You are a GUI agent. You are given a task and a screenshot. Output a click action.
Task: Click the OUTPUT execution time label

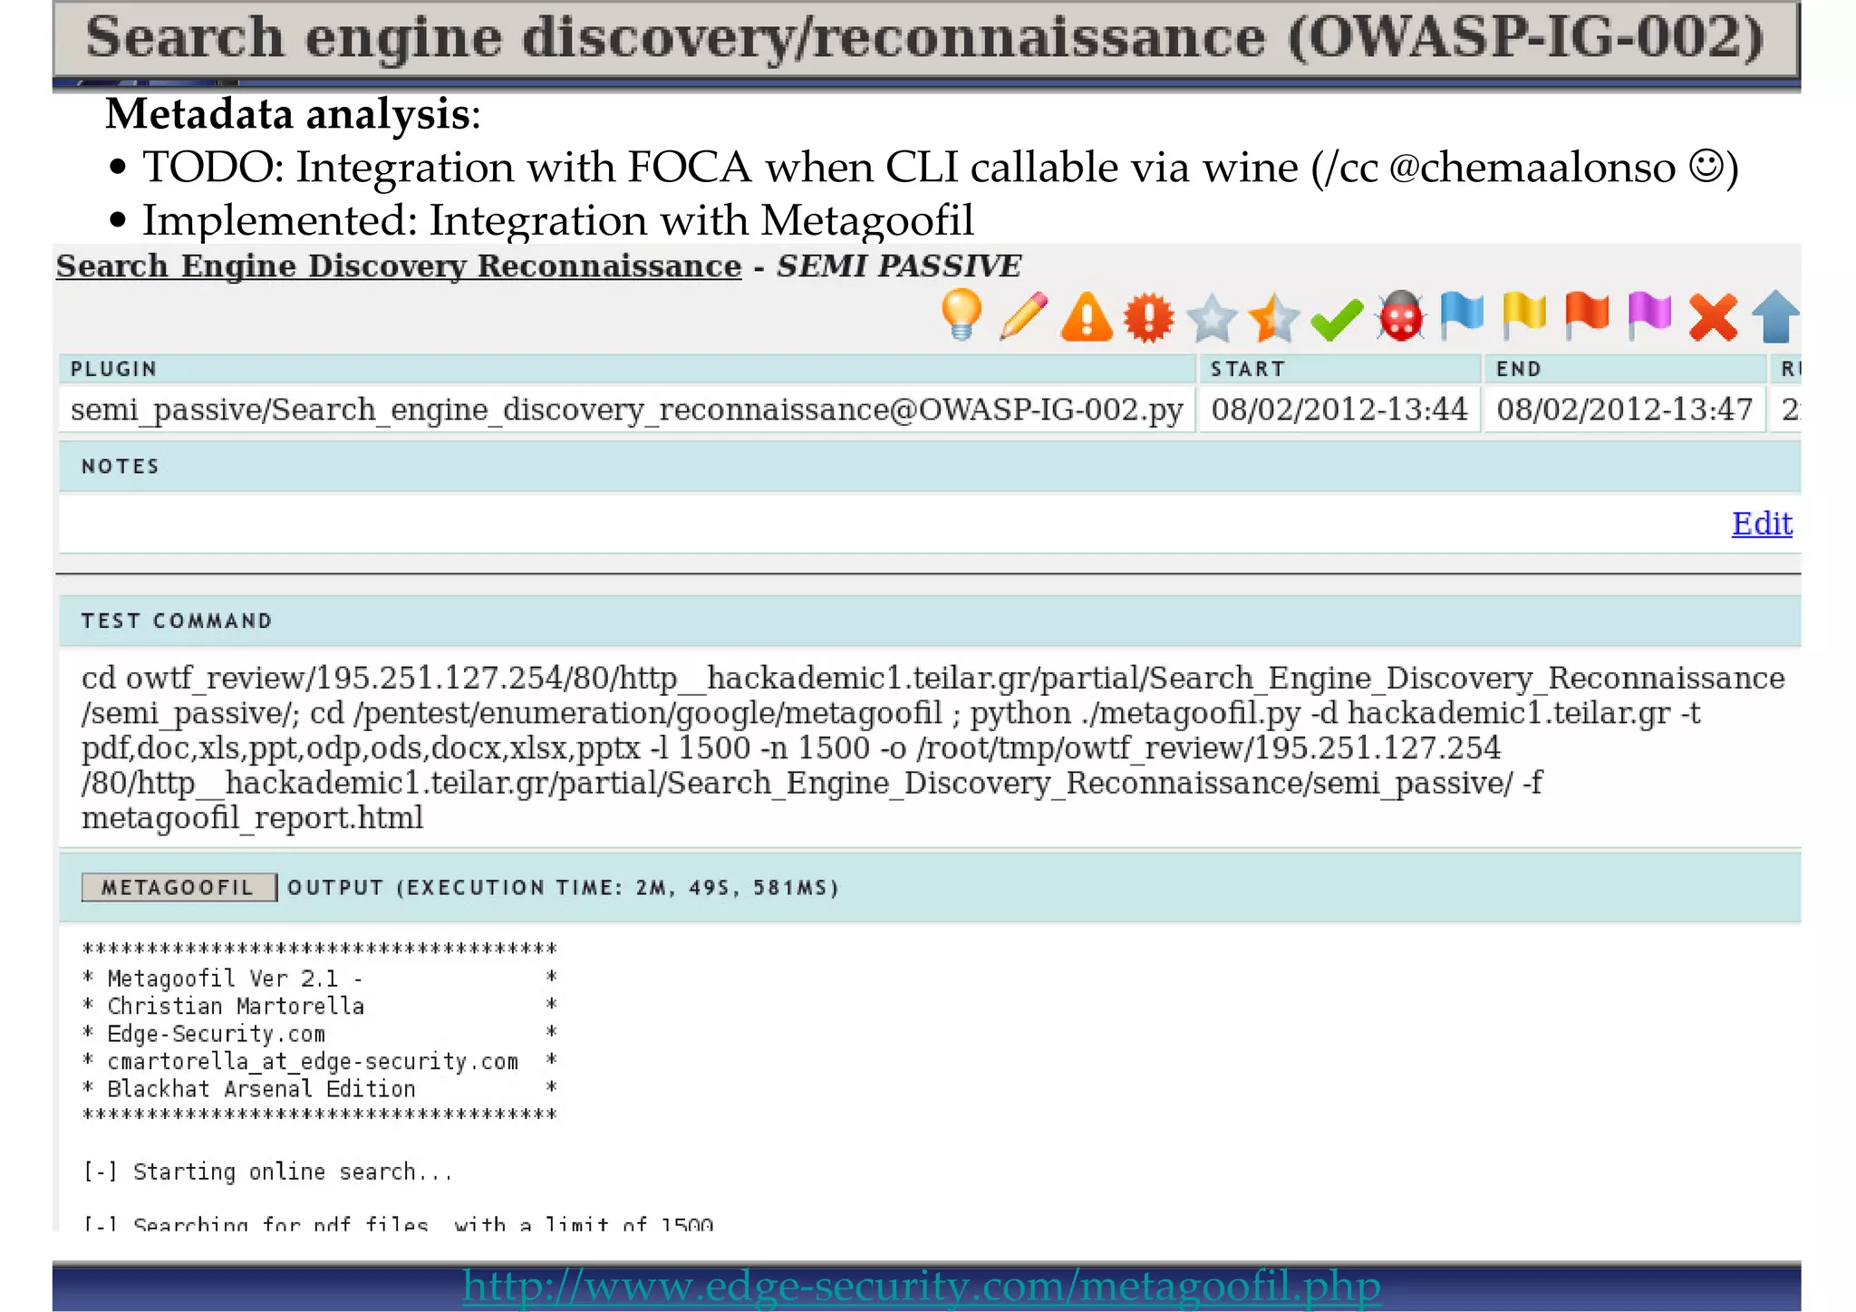click(x=563, y=887)
